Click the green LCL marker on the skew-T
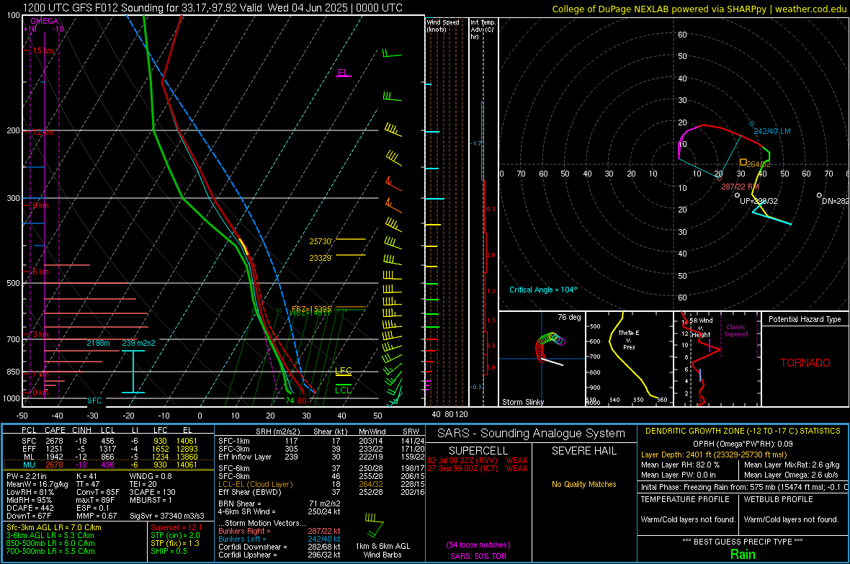The width and height of the screenshot is (850, 564). (x=343, y=390)
